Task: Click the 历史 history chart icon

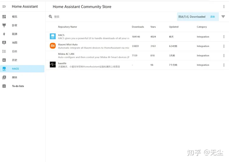Action: (x=4, y=60)
